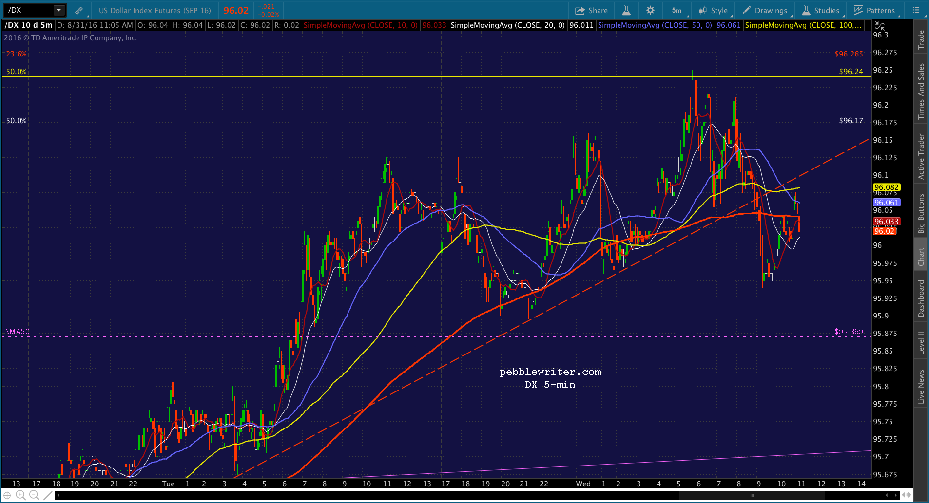Click the Share button
Image resolution: width=929 pixels, height=503 pixels.
pos(591,10)
